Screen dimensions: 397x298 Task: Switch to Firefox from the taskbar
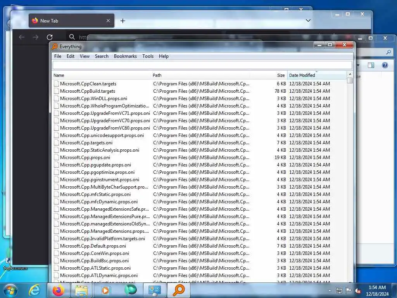[58, 290]
